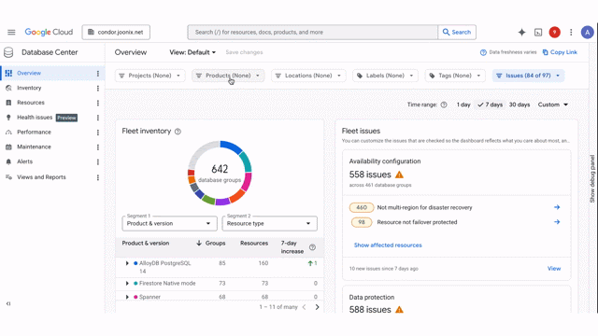Expand the Firestore Native mode row
598x336 pixels.
[127, 284]
